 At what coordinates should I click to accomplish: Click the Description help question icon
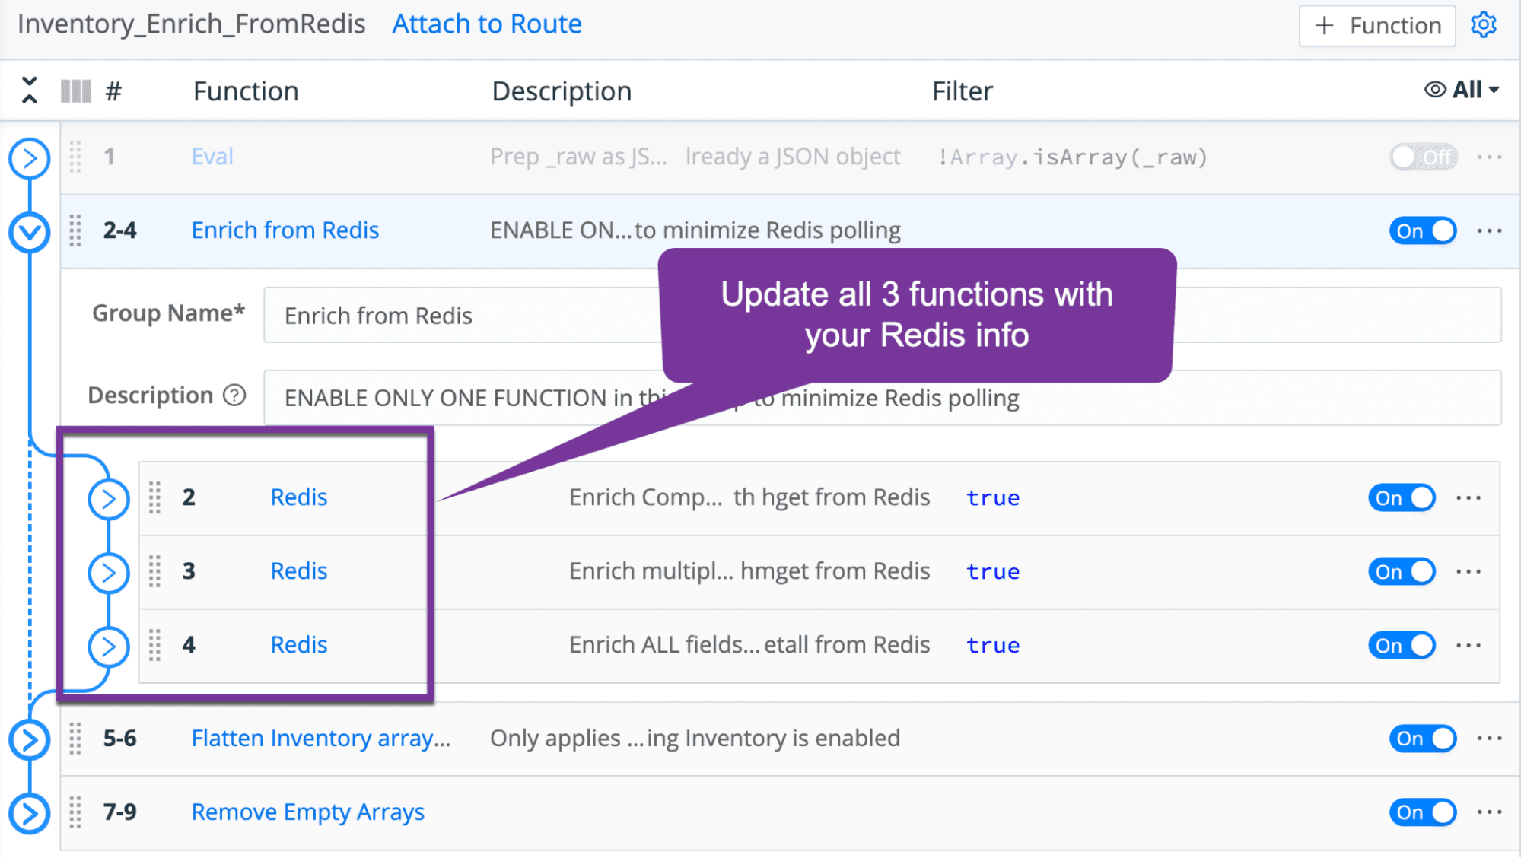tap(234, 396)
